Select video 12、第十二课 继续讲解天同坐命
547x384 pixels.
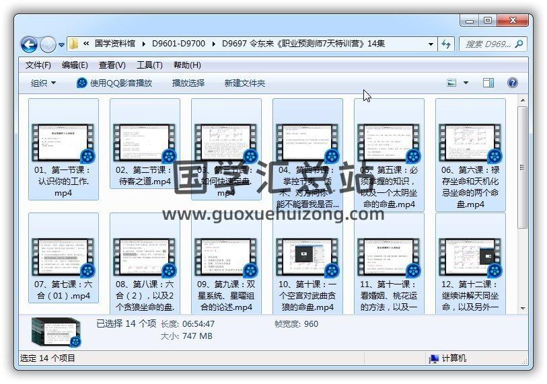(470, 264)
